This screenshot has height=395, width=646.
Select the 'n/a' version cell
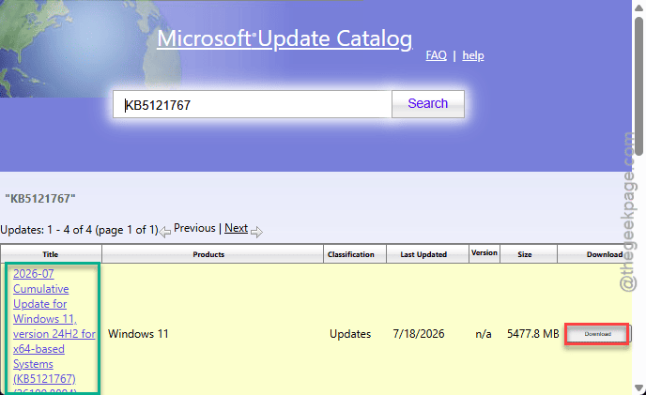pyautogui.click(x=484, y=334)
